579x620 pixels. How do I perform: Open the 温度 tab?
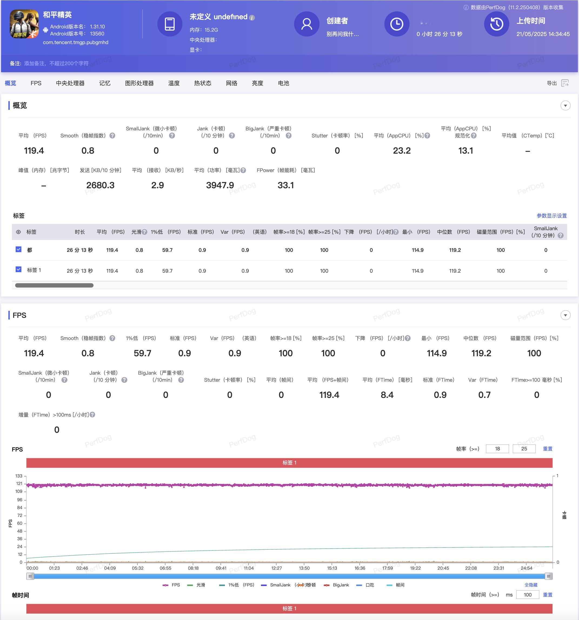point(174,83)
